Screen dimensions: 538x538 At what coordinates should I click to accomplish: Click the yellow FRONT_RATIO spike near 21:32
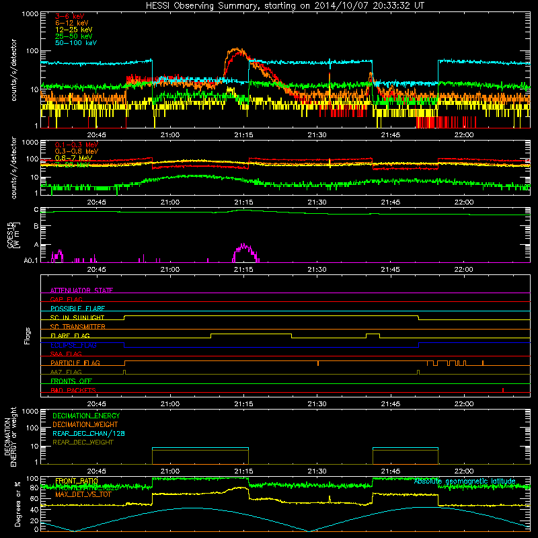coord(330,499)
